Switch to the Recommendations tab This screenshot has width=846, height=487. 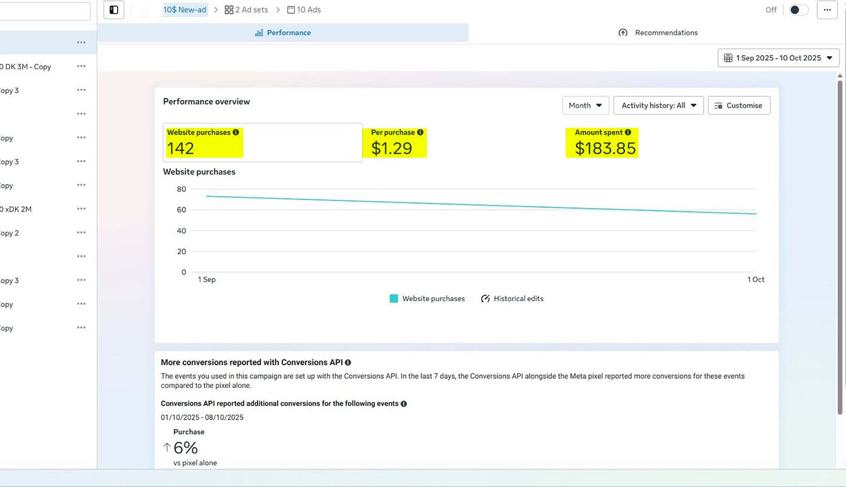[x=658, y=33]
